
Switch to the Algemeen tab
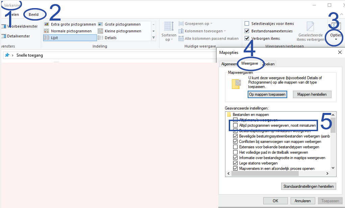click(229, 64)
